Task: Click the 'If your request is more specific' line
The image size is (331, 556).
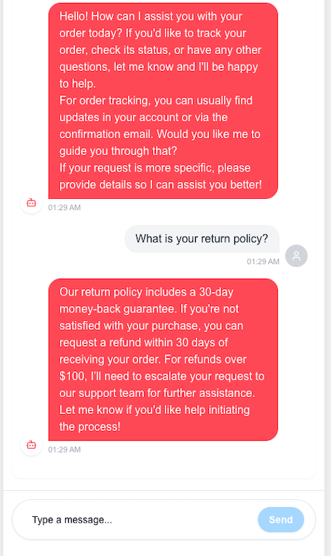Action: [x=155, y=168]
